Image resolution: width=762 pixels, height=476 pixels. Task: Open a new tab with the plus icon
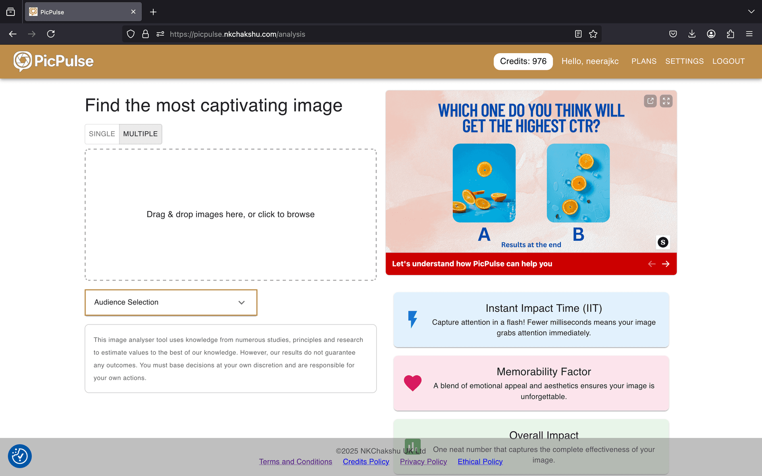point(153,12)
